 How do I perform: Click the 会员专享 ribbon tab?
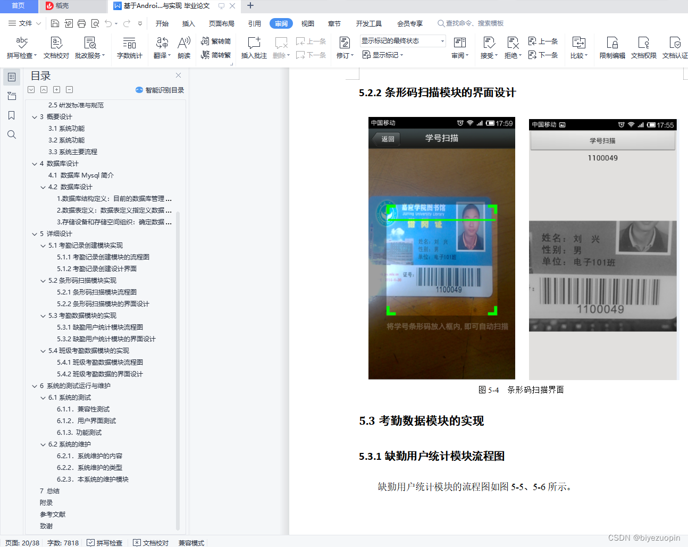410,23
